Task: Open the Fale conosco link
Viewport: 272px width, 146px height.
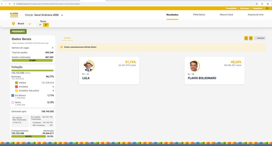Action: pyautogui.click(x=244, y=8)
